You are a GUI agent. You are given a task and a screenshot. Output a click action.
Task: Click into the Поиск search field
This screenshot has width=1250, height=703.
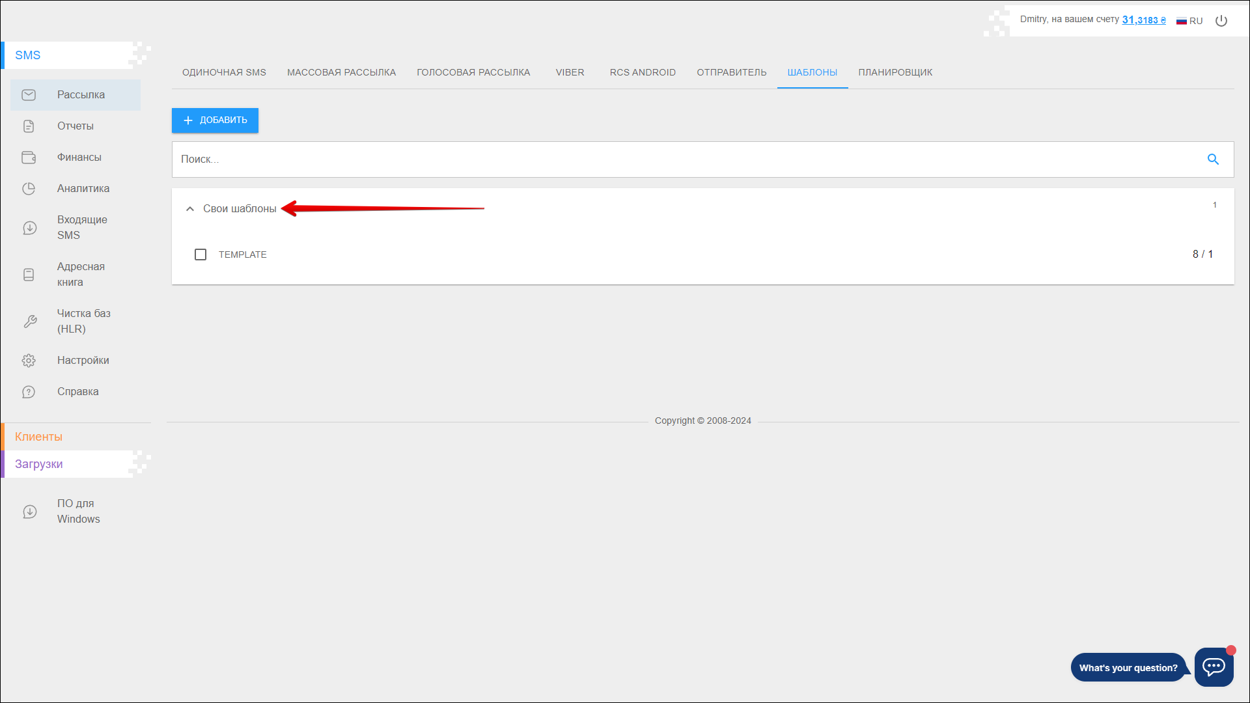click(x=684, y=159)
